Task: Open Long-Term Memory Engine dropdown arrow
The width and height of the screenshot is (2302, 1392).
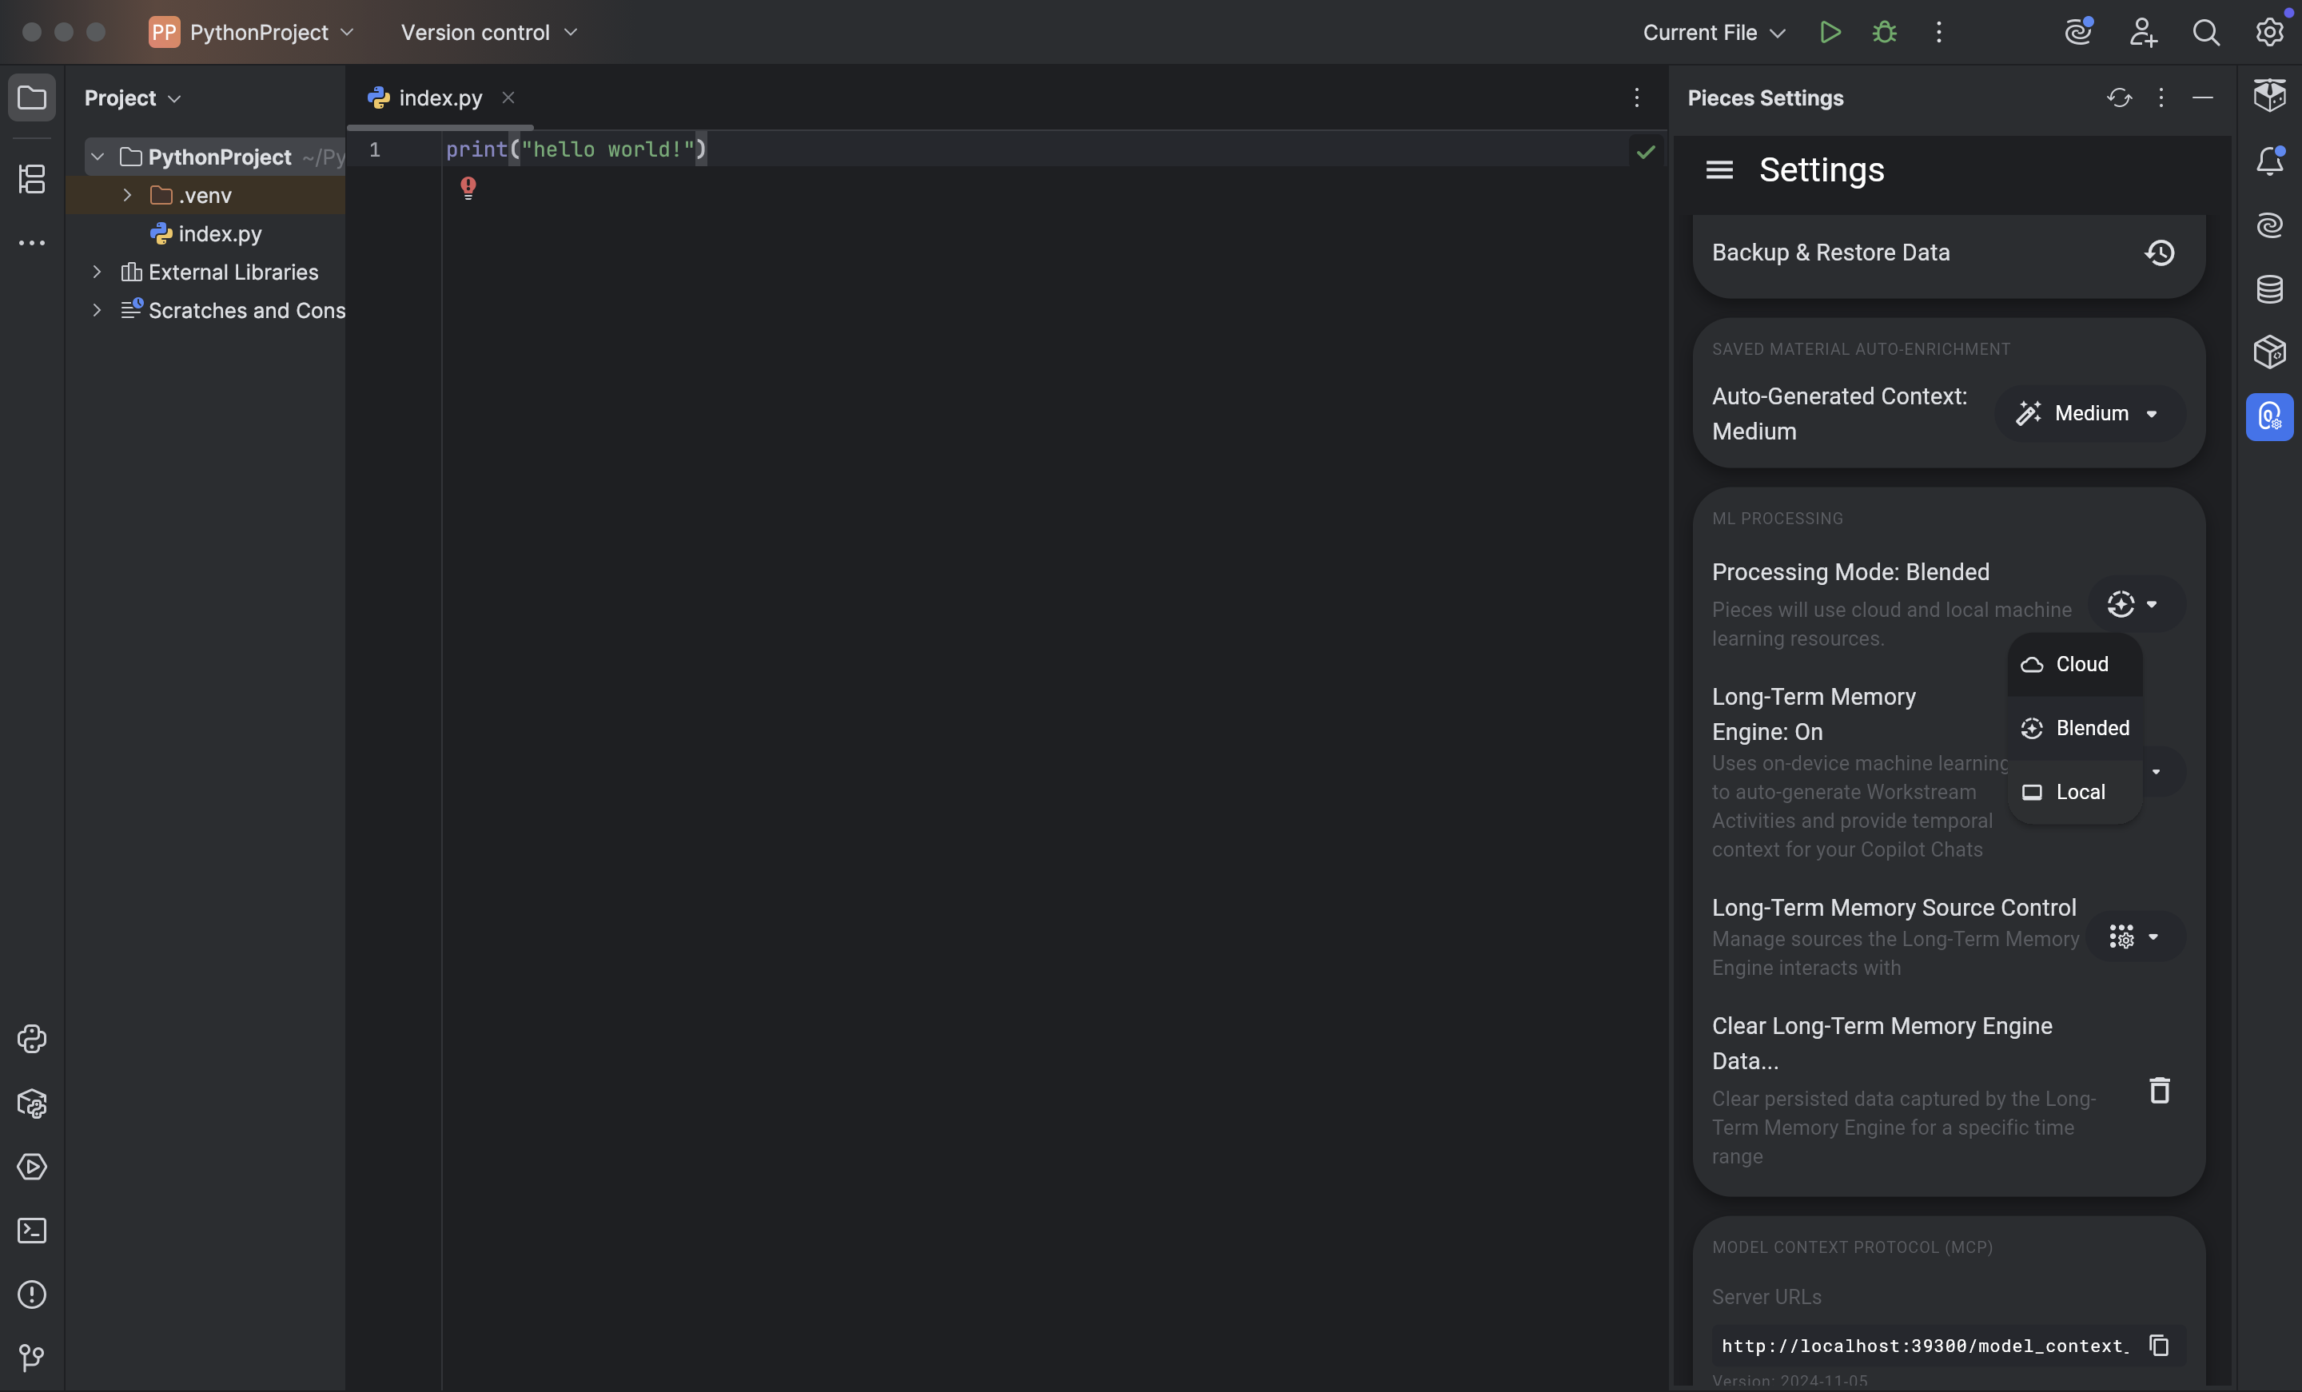Action: click(2157, 772)
